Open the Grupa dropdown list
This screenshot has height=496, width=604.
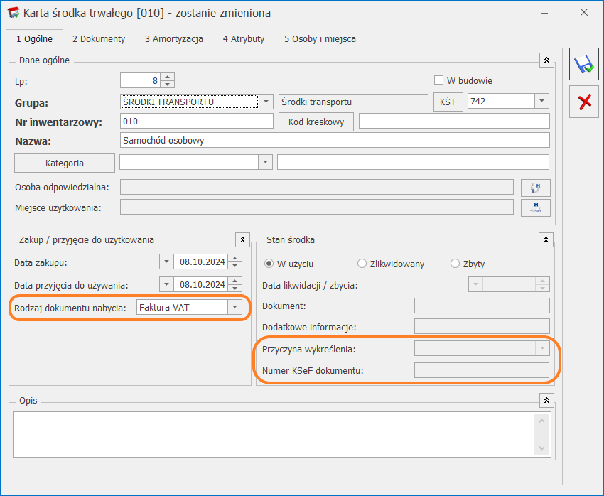pyautogui.click(x=266, y=102)
